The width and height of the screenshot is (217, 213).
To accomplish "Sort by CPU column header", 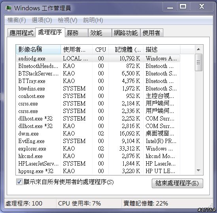I will click(x=101, y=49).
